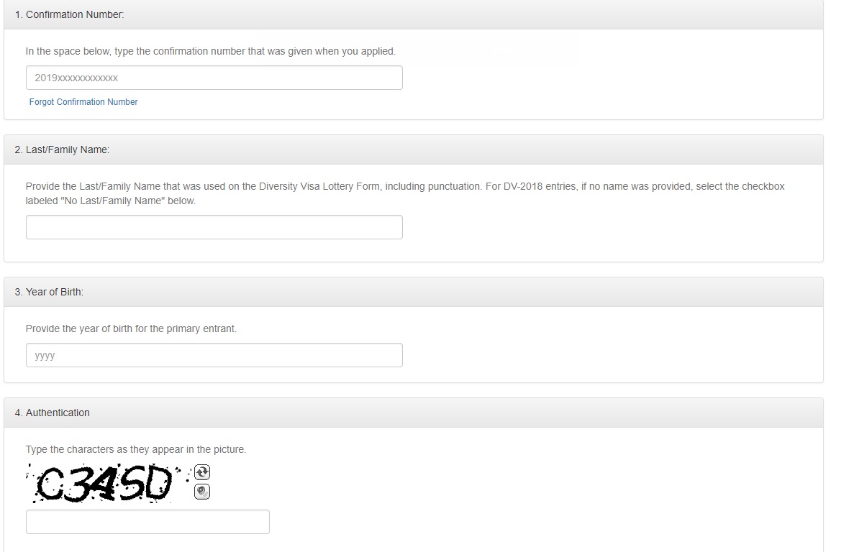
Task: Click the "1. Confirmation Number:" section header
Action: [x=69, y=14]
